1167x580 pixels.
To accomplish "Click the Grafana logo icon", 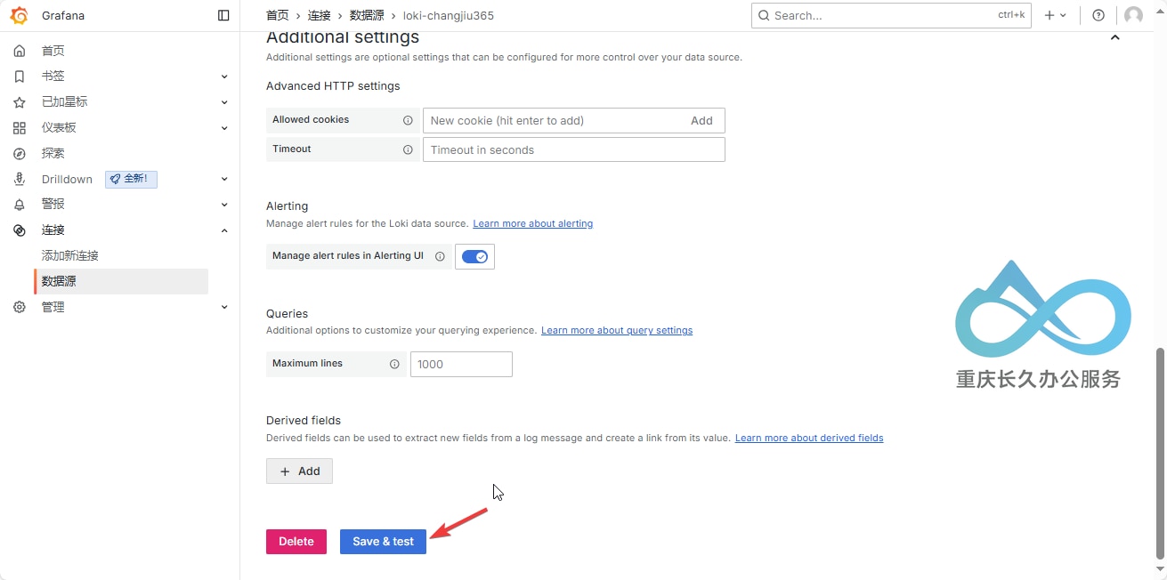I will click(19, 15).
